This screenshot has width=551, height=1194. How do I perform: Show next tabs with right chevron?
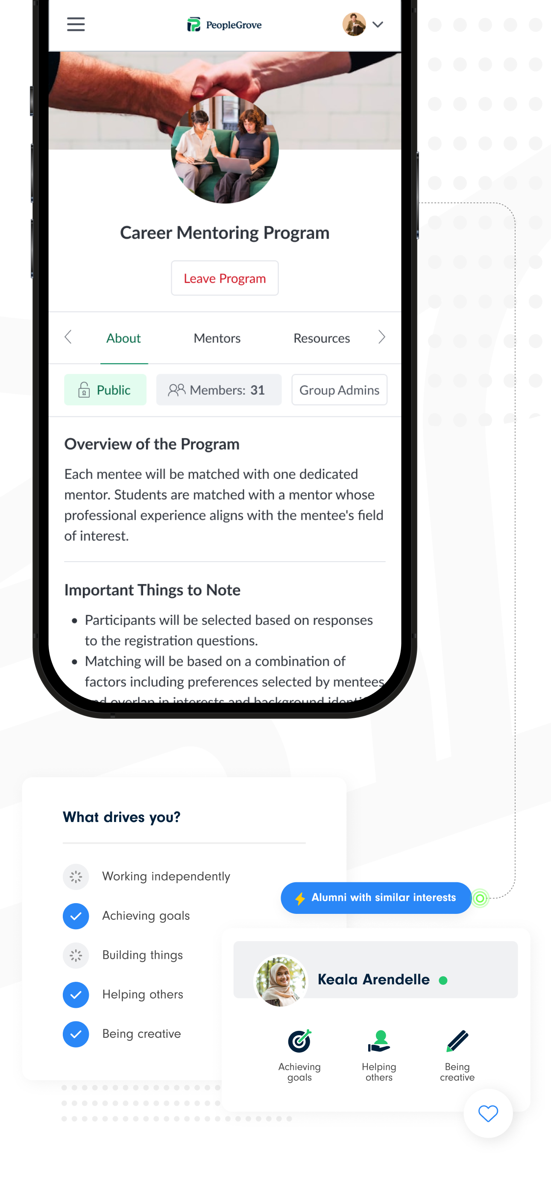click(382, 337)
